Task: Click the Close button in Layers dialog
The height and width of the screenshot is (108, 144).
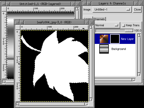Action: [x=137, y=9]
